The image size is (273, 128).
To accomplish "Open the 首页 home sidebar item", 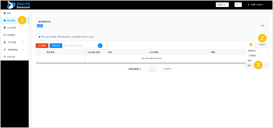I will [x=9, y=13].
